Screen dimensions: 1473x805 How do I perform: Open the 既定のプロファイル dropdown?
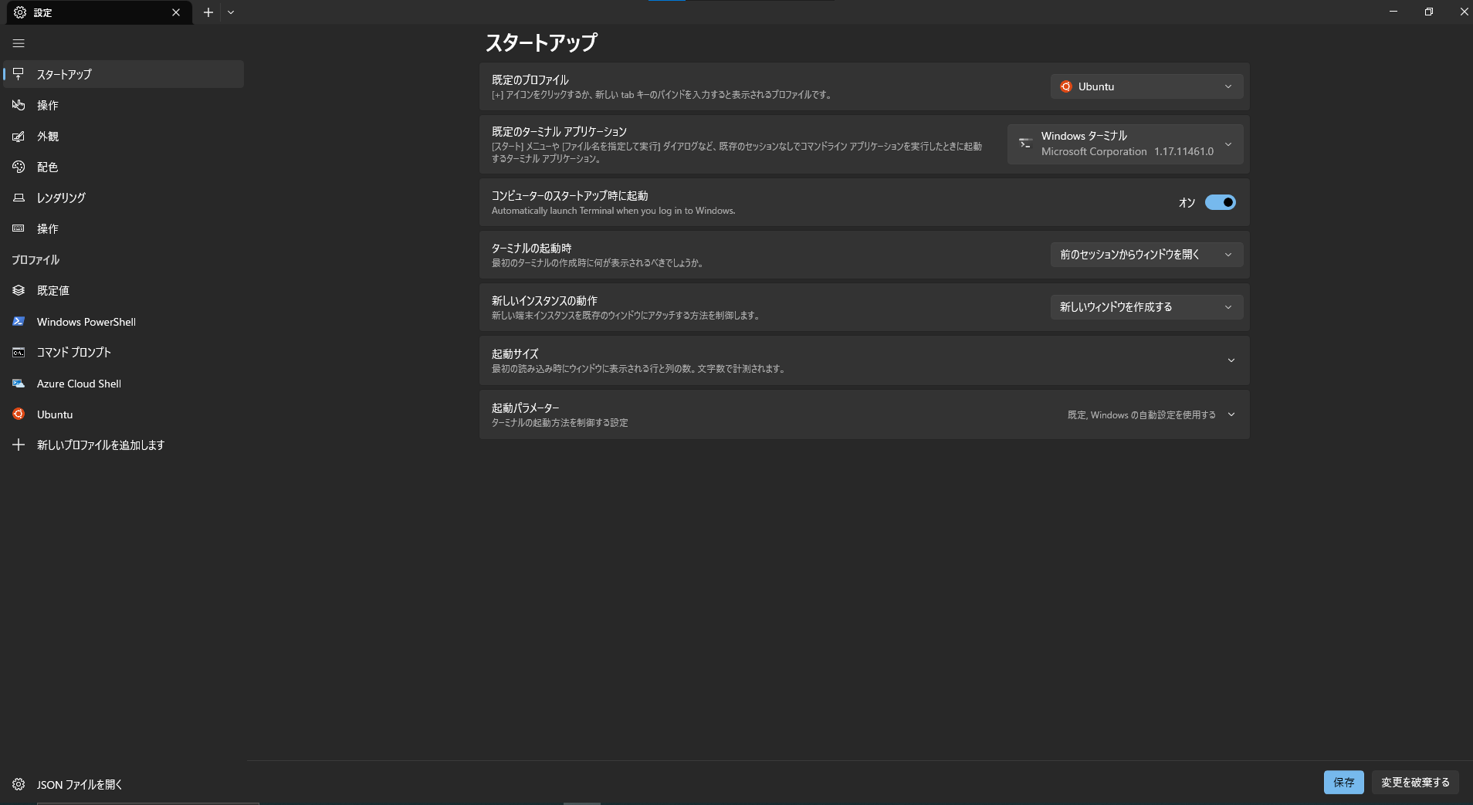pos(1145,86)
